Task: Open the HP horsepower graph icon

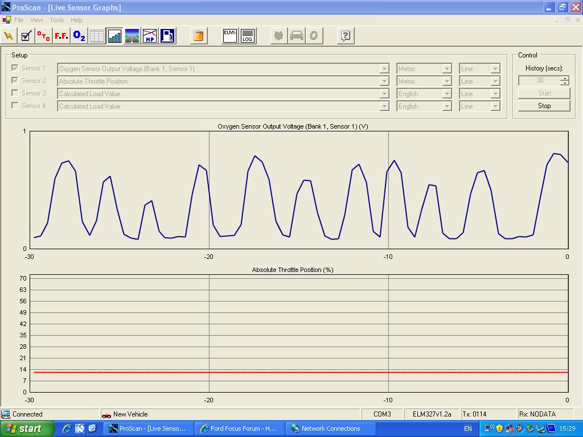Action: point(150,36)
